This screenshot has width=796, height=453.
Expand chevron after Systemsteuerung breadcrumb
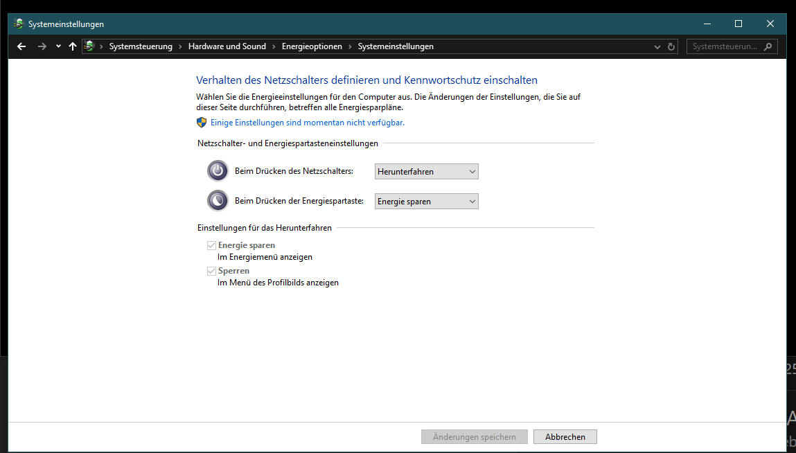pyautogui.click(x=180, y=46)
